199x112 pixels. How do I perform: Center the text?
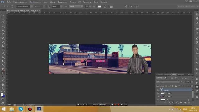point(90,7)
